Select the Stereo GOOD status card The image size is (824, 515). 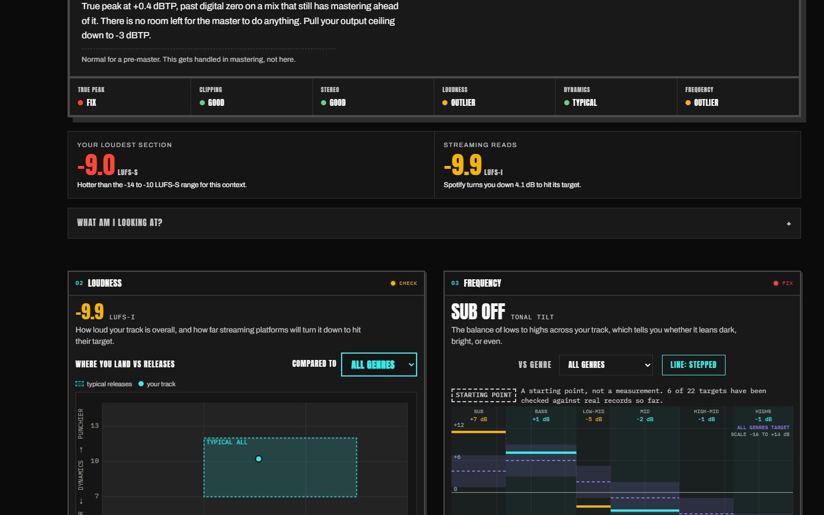click(x=373, y=97)
